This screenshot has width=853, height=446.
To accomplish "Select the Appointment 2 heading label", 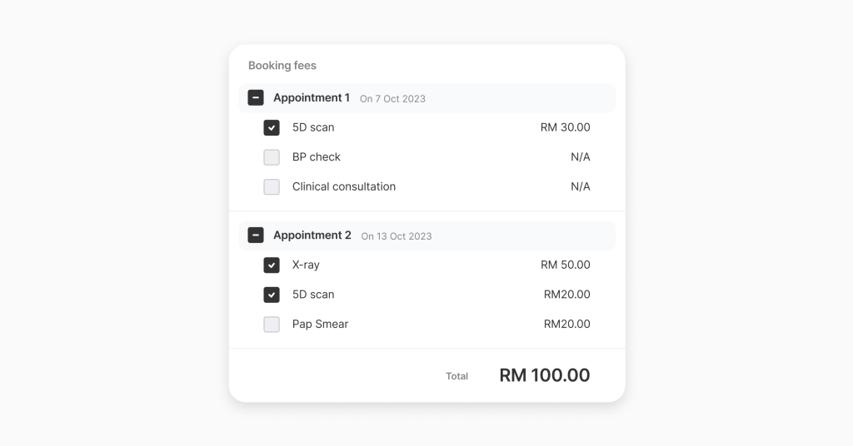I will [312, 235].
